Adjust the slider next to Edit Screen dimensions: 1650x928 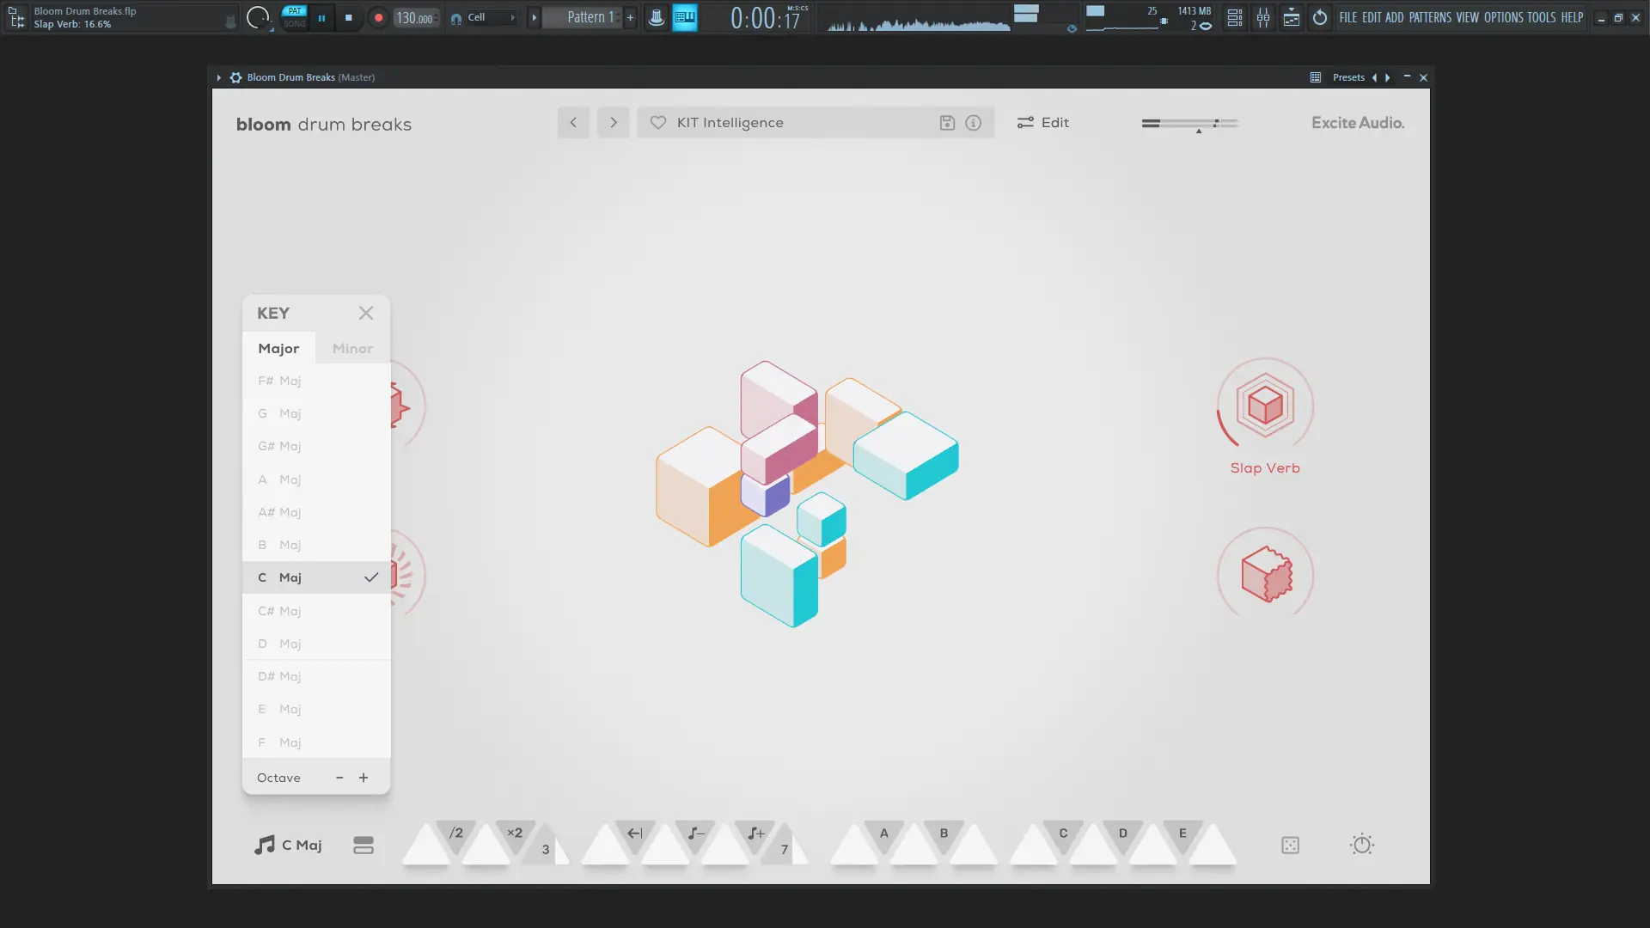tap(1190, 123)
